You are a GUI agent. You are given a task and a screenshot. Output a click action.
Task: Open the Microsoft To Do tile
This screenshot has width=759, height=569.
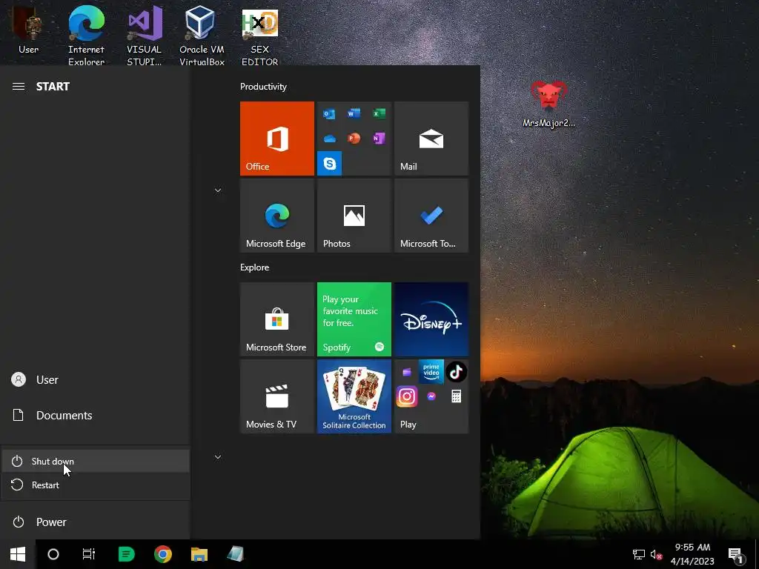click(431, 216)
